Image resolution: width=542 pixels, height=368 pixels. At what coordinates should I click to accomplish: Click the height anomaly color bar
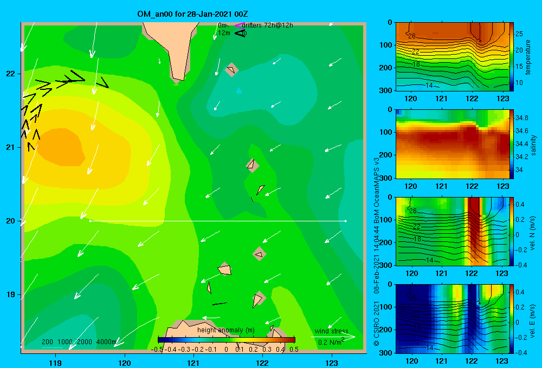227,340
